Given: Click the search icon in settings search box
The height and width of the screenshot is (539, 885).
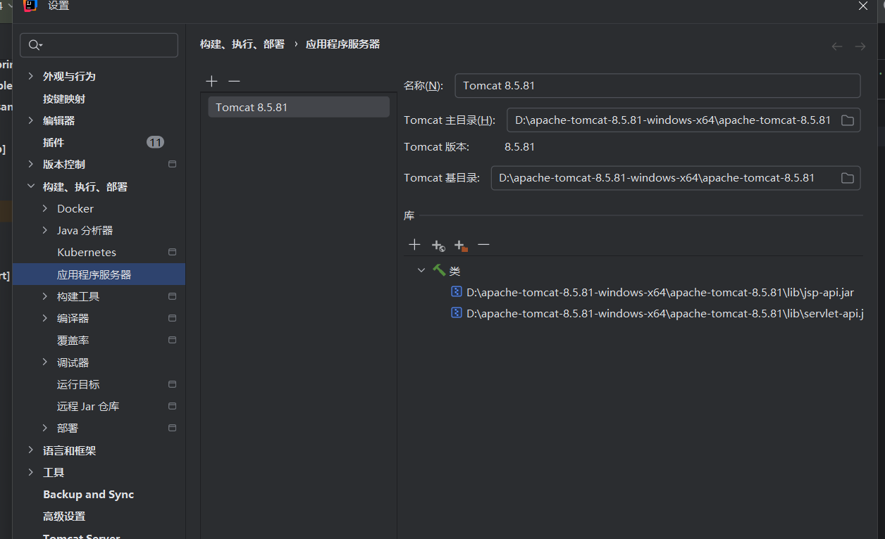Looking at the screenshot, I should (35, 46).
